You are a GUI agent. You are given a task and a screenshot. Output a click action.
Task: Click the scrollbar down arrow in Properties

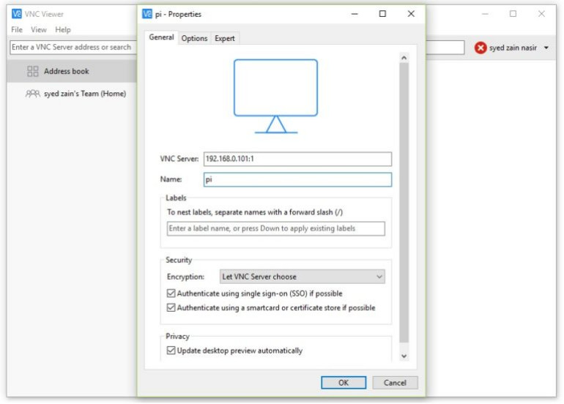pyautogui.click(x=404, y=356)
